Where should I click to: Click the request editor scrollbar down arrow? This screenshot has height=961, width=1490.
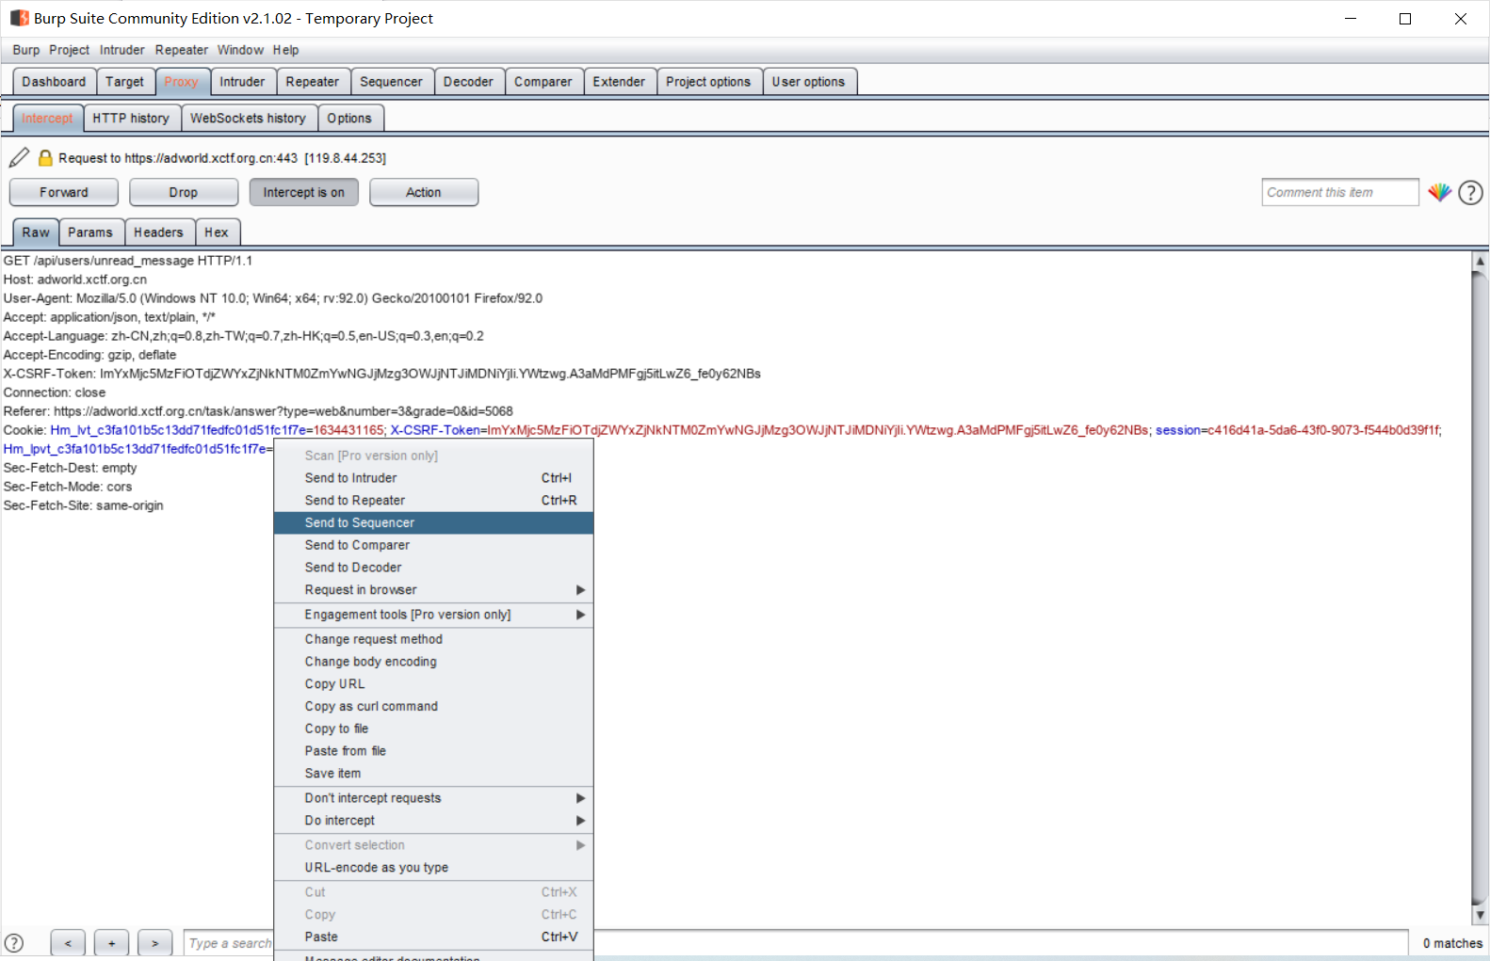(x=1480, y=915)
